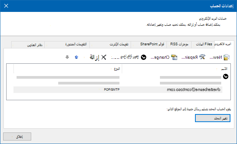Viewport: 237px width, 144px height.
Task: Click the POP/SMTP type cell
Action: [112, 89]
